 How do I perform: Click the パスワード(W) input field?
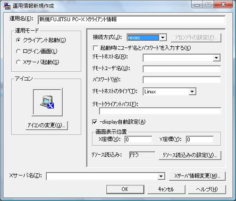click(182, 80)
